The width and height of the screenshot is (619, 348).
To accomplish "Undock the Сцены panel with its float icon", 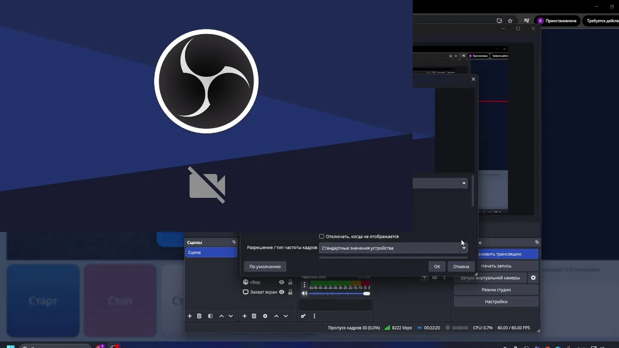I will pyautogui.click(x=234, y=242).
